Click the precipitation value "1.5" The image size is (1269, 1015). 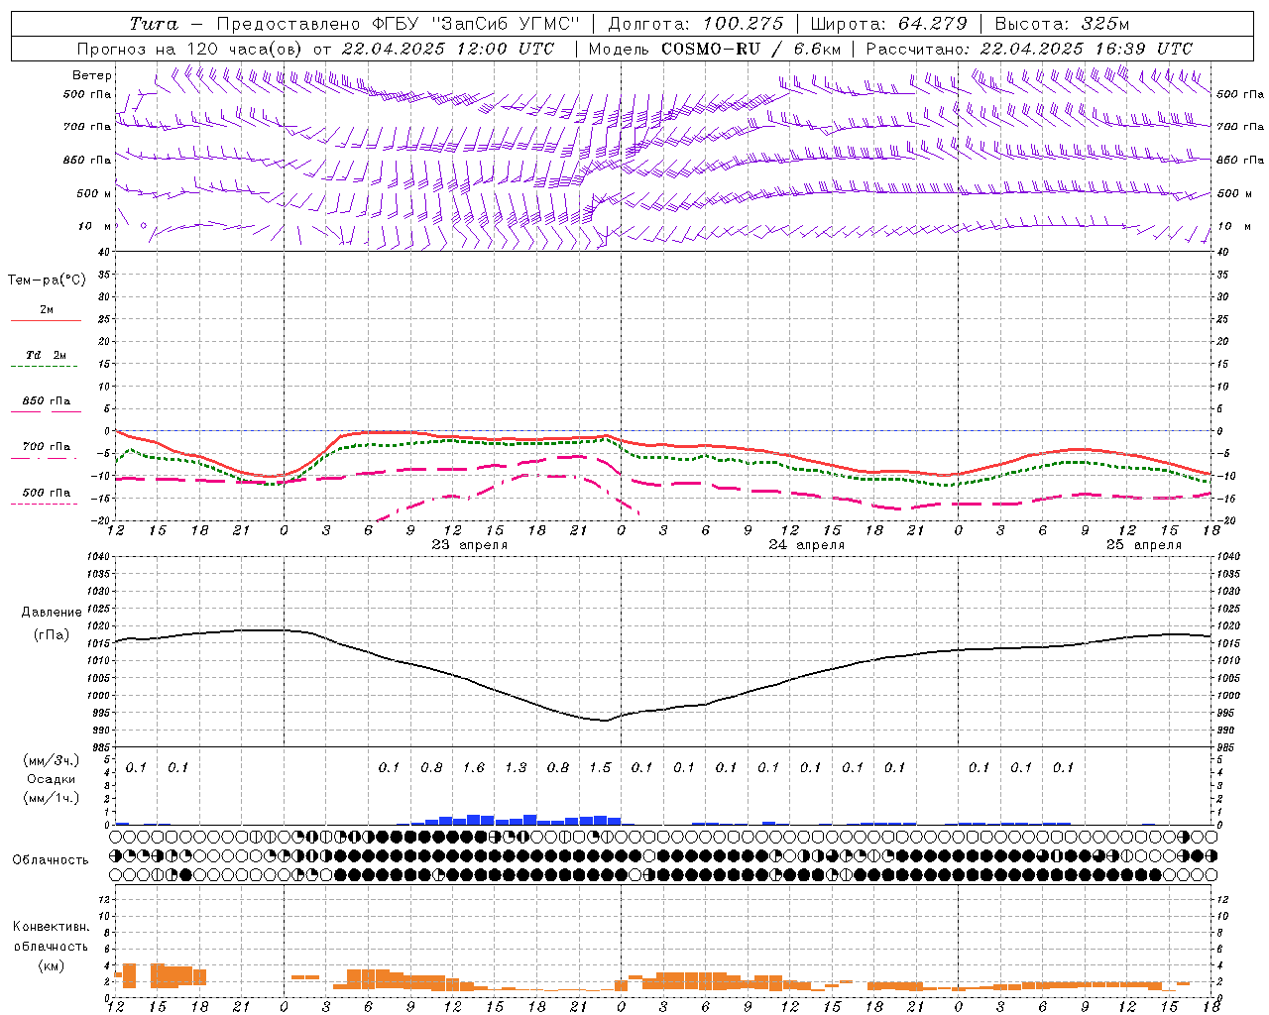point(600,767)
